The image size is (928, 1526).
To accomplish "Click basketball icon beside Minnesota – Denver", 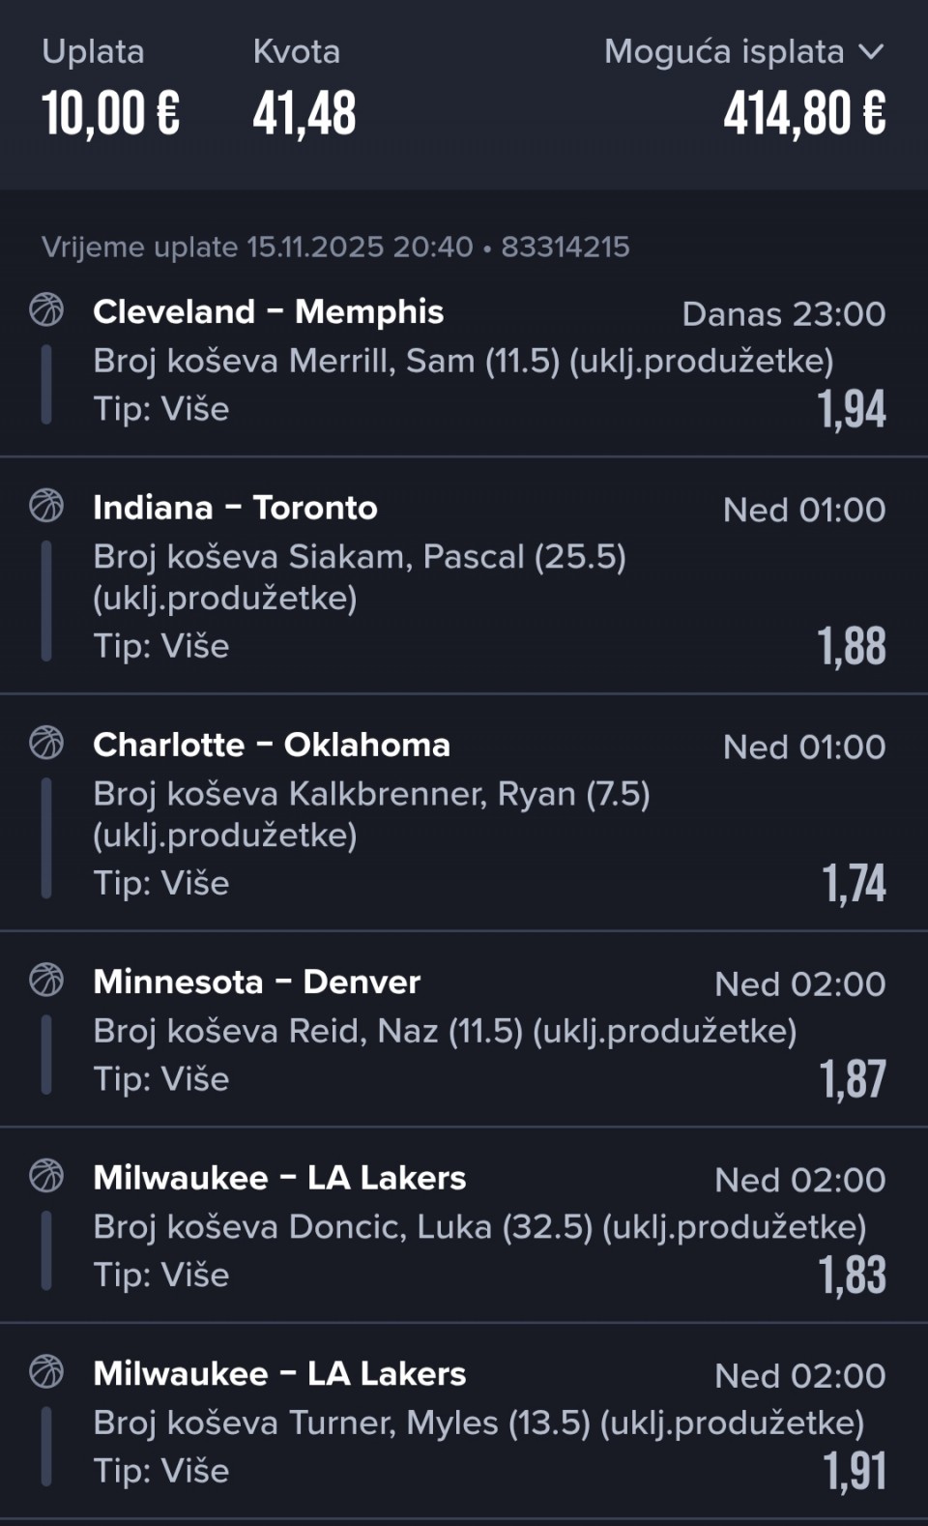I will click(46, 980).
